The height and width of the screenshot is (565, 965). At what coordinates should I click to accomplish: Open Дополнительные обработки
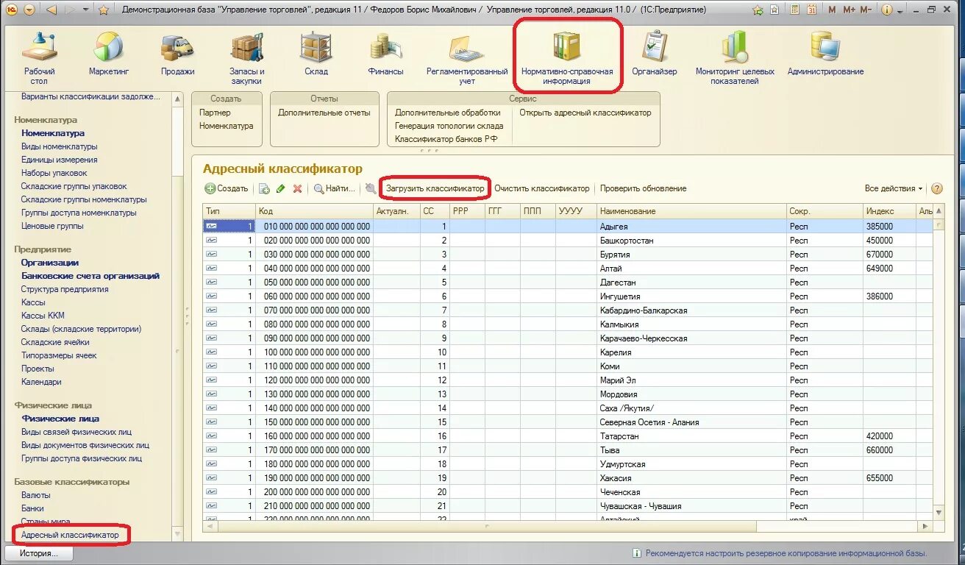click(x=447, y=113)
